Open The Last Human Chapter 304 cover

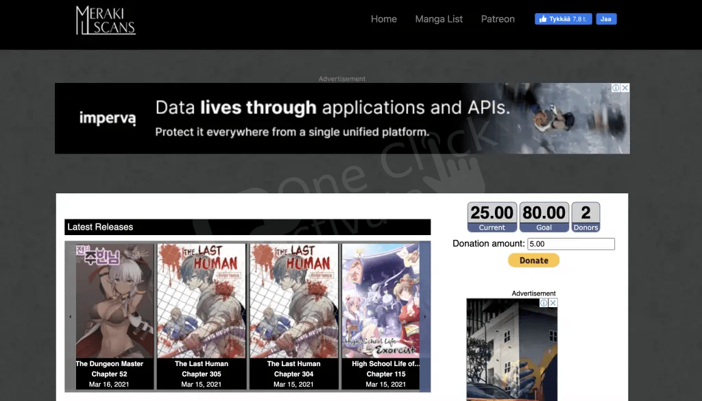[x=293, y=301]
